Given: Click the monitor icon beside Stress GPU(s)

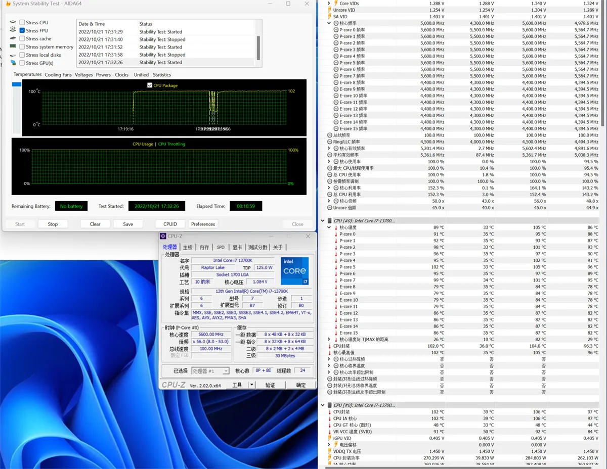Looking at the screenshot, I should point(13,63).
